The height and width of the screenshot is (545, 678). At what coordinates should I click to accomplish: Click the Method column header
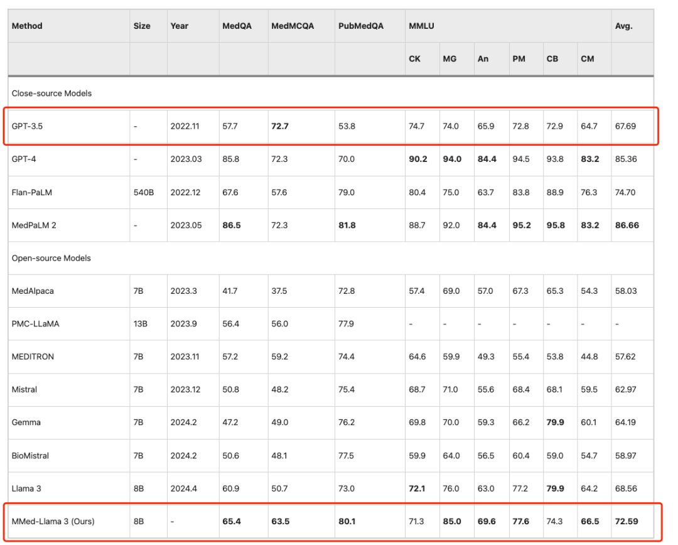tap(27, 26)
